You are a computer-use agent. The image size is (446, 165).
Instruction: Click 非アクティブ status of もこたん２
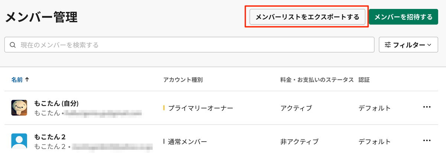299,142
